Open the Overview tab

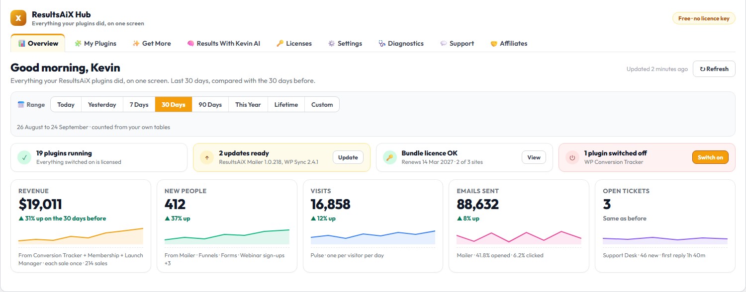pos(38,43)
